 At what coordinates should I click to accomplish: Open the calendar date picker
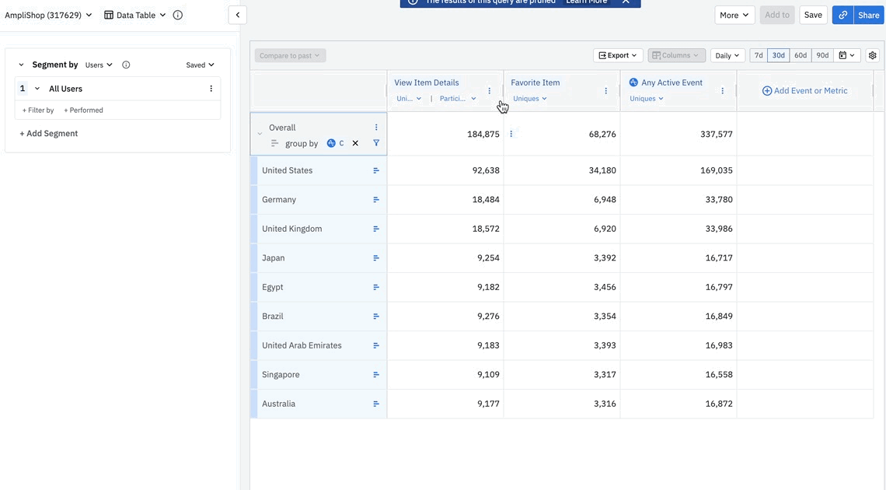click(x=846, y=55)
